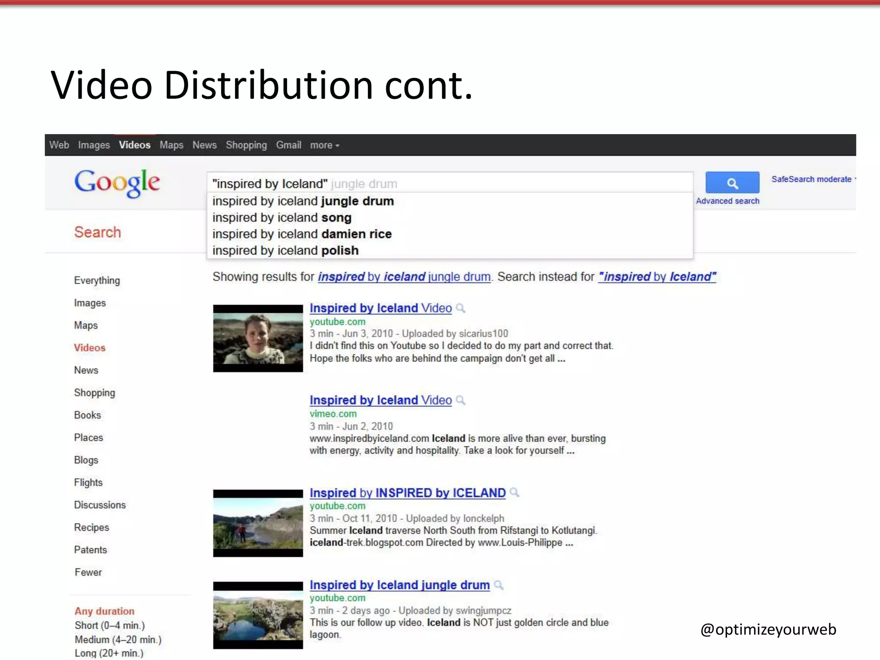The width and height of the screenshot is (880, 660).
Task: Select 'Maps' in left sidebar
Action: click(x=86, y=325)
